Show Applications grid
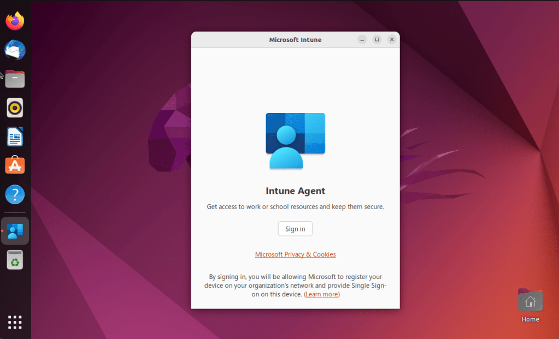Screen dimensions: 559x339 coord(15,322)
